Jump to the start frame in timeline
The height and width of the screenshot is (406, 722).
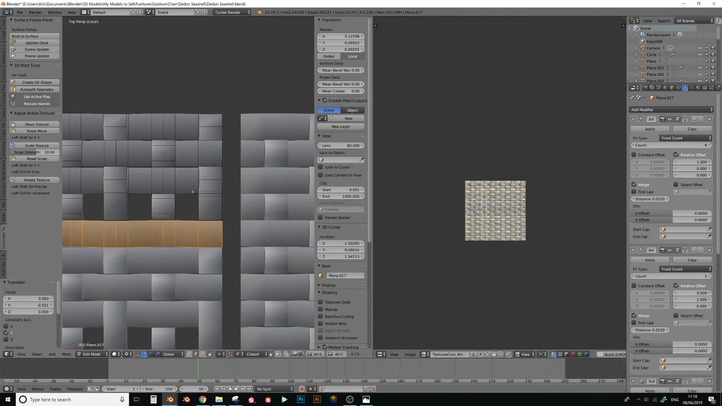point(217,389)
